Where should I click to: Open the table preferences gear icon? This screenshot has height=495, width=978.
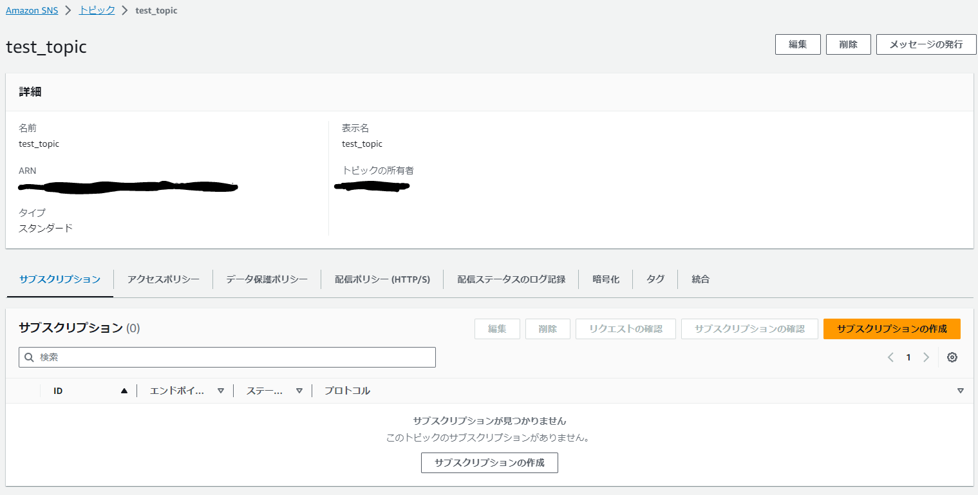[952, 357]
